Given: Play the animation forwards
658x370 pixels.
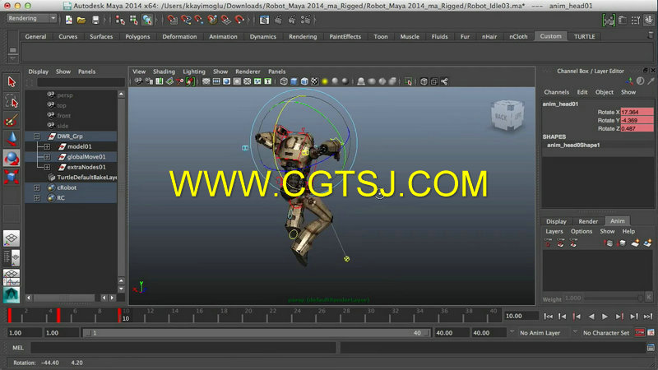Looking at the screenshot, I should (605, 317).
